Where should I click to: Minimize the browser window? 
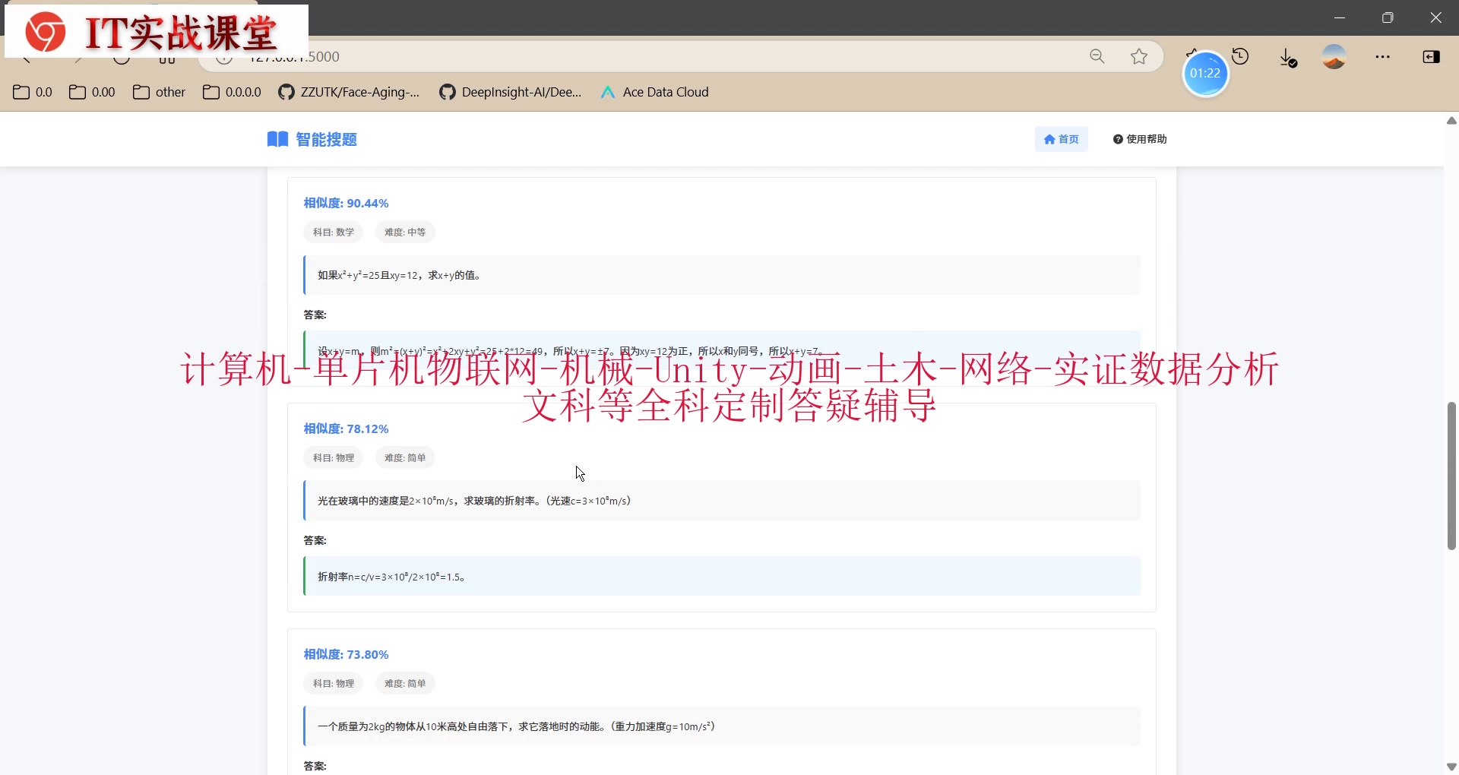pyautogui.click(x=1340, y=17)
